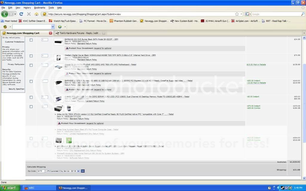This screenshot has width=306, height=191.
Task: Open Most Visited bookmarks folder
Action: click(x=9, y=21)
